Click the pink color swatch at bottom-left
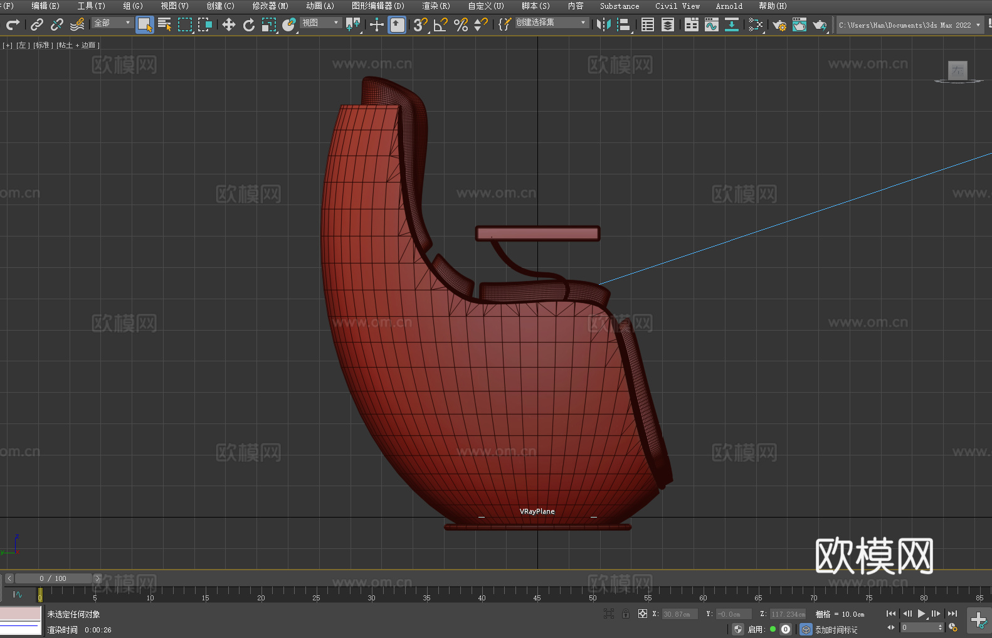This screenshot has width=992, height=638. 21,613
